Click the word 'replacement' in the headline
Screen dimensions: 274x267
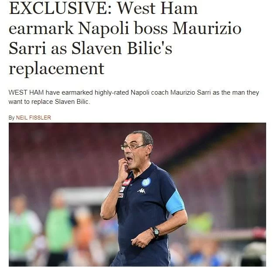pyautogui.click(x=56, y=68)
